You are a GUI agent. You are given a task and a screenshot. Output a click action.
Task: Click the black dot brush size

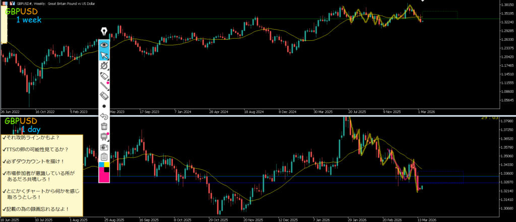[x=104, y=106]
